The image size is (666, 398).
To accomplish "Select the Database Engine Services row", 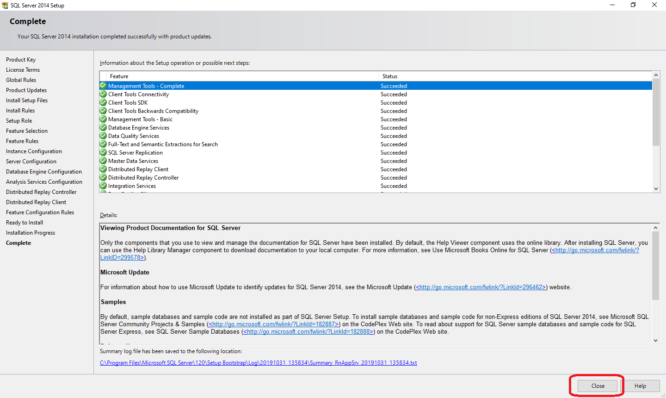I will click(x=376, y=127).
